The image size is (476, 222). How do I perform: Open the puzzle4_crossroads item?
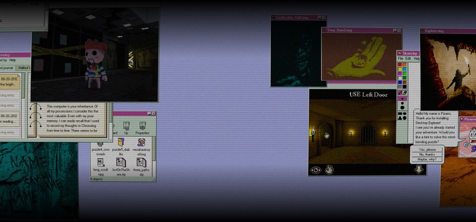[x=101, y=148]
